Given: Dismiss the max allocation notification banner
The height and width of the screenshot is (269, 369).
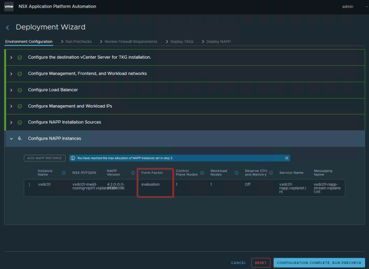Looking at the screenshot, I should pos(287,158).
